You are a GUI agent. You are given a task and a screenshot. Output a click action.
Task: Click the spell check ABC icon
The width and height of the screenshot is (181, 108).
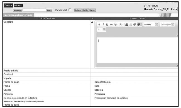(134, 24)
